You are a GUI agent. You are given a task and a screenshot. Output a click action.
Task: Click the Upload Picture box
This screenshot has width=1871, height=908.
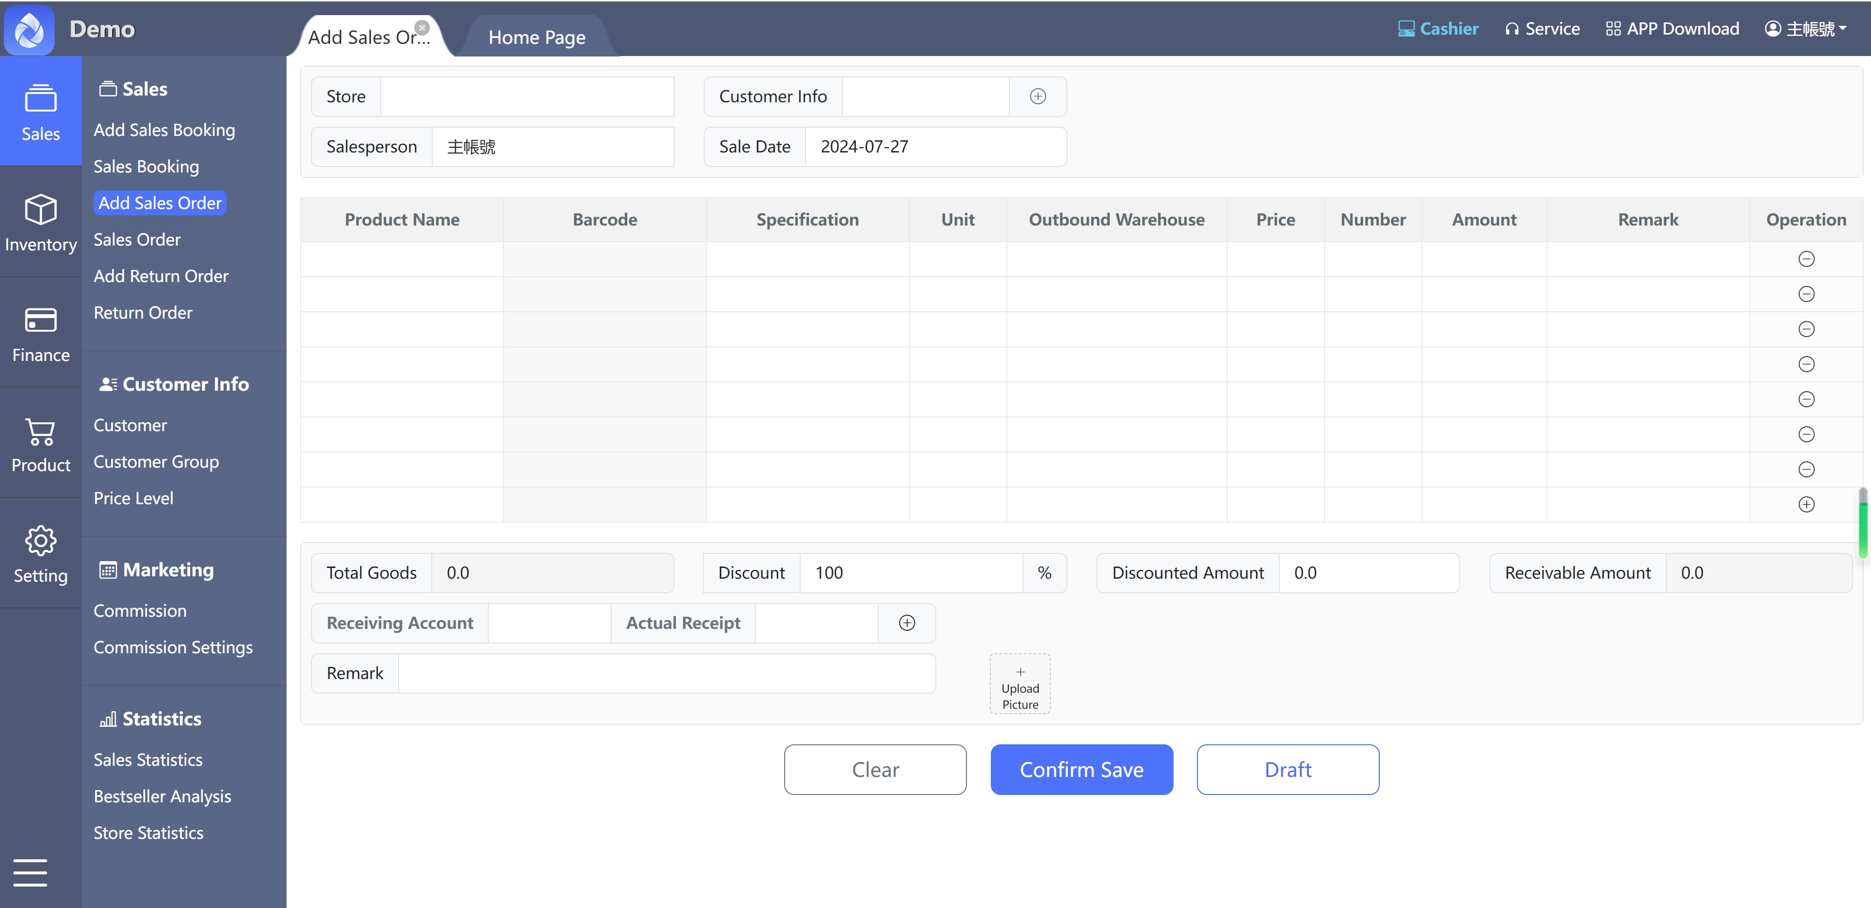coord(1020,684)
